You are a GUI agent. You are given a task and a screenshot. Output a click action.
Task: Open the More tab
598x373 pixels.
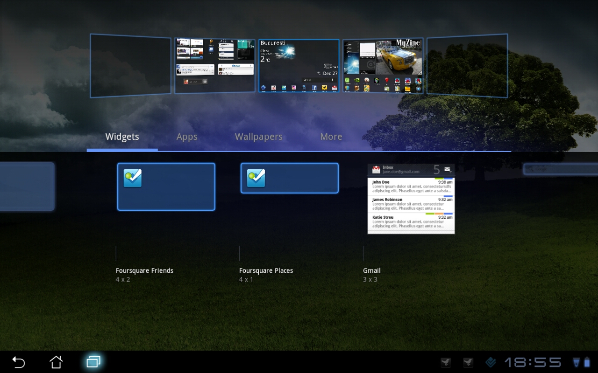(x=331, y=137)
